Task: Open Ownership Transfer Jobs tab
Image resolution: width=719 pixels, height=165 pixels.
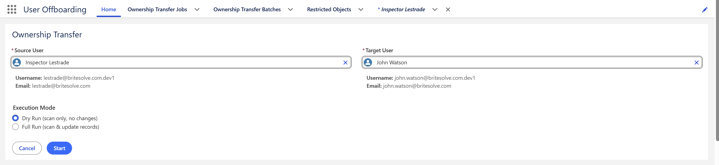Action: (x=157, y=10)
